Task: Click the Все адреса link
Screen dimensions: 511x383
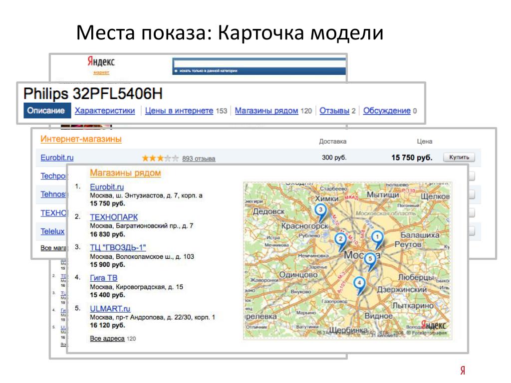Action: [x=107, y=339]
